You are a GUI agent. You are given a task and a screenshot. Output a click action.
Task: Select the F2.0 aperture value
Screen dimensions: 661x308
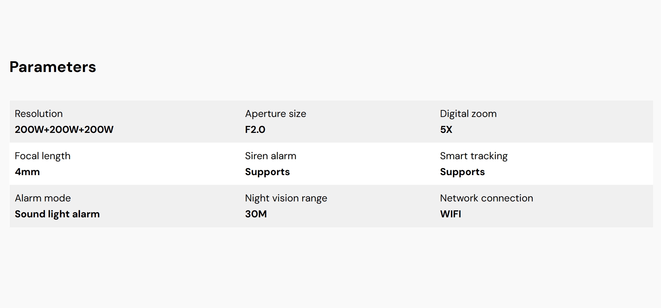[255, 129]
